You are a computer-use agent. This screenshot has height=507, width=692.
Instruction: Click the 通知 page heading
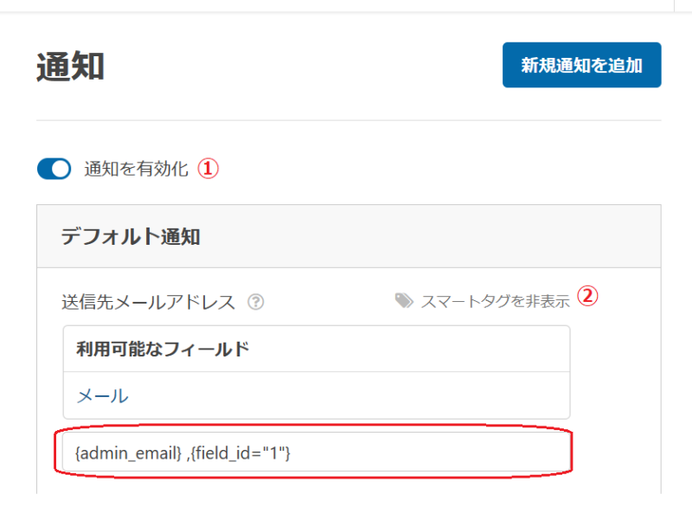click(x=70, y=67)
